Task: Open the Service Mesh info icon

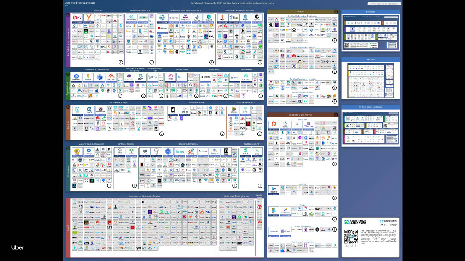Action: point(261,96)
